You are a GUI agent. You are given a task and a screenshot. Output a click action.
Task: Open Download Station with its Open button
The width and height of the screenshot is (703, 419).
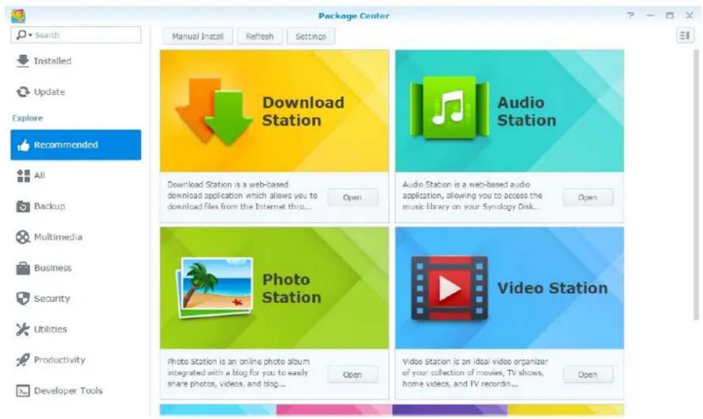353,198
